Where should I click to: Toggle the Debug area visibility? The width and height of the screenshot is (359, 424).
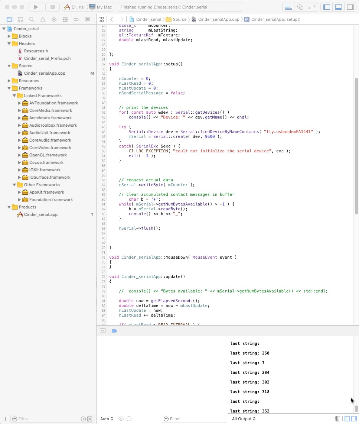click(339, 7)
